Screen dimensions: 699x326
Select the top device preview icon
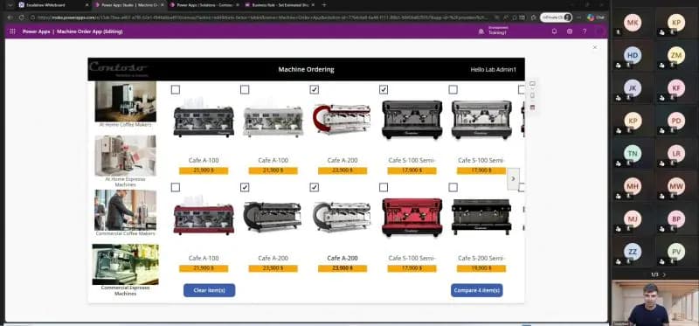(532, 84)
